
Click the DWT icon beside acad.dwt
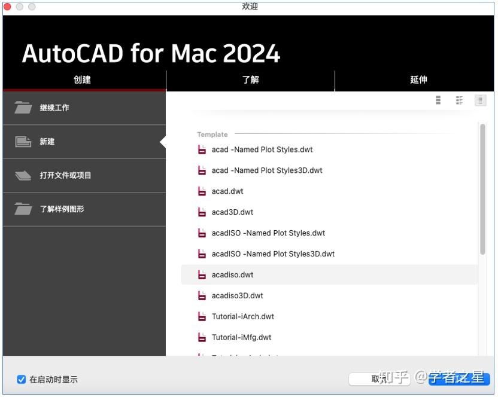tap(202, 191)
